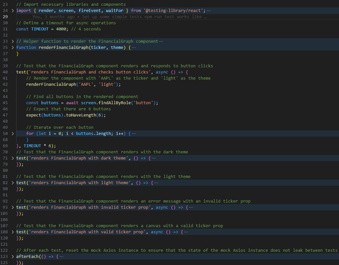Screen dimensions: 339x265
Task: Click the 'afterEach' function name
Action: pos(28,257)
